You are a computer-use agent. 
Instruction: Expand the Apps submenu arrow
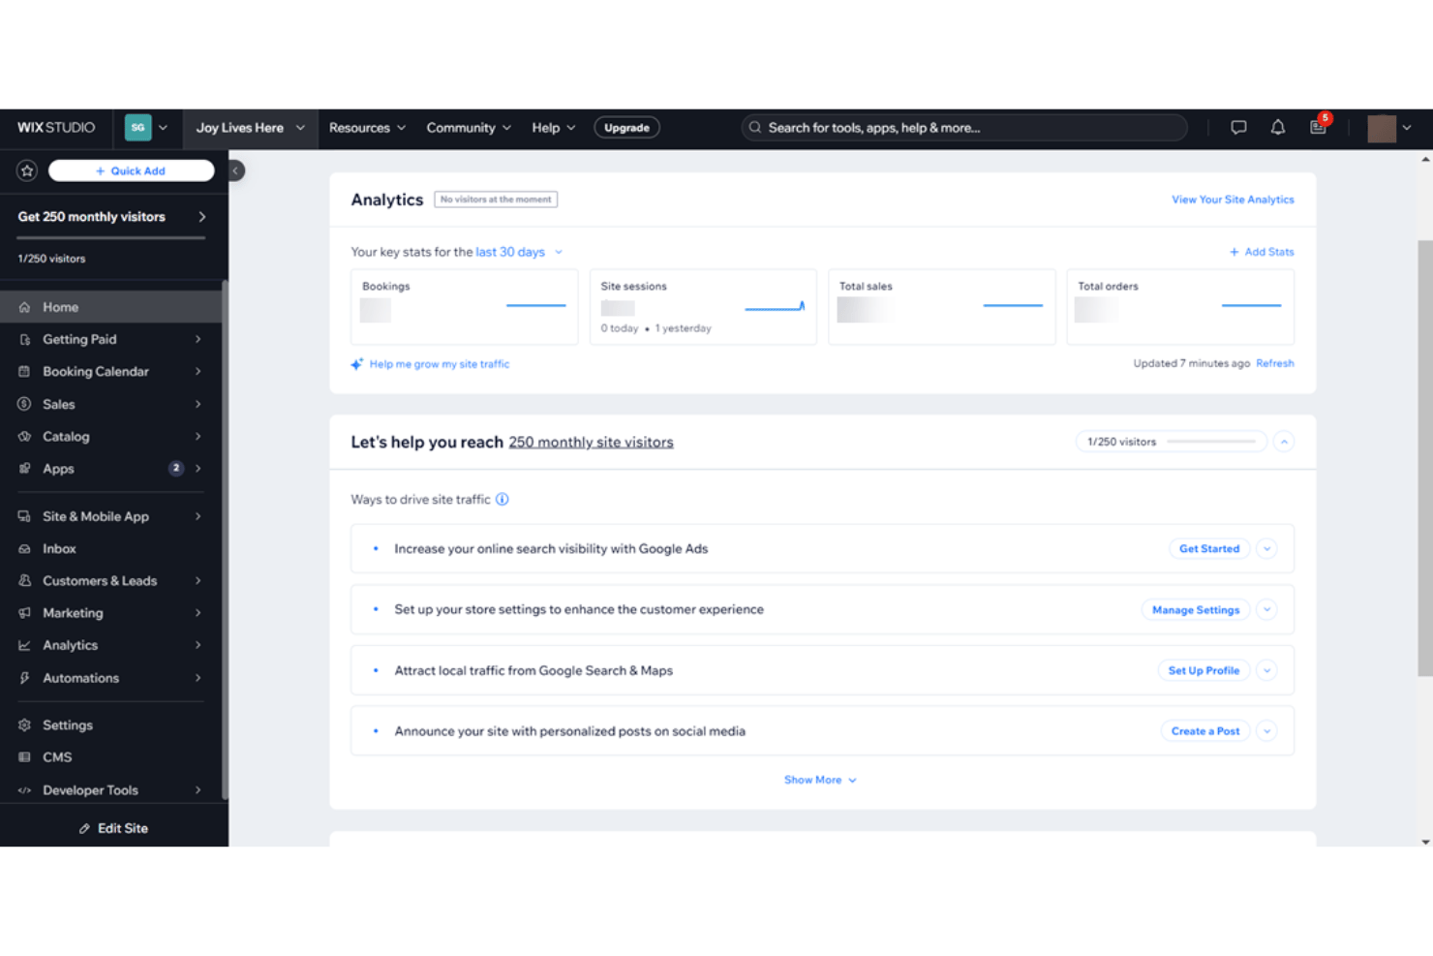coord(198,469)
